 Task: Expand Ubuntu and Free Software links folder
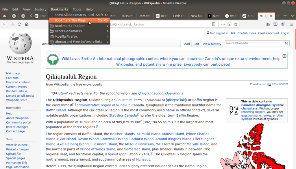[79, 42]
